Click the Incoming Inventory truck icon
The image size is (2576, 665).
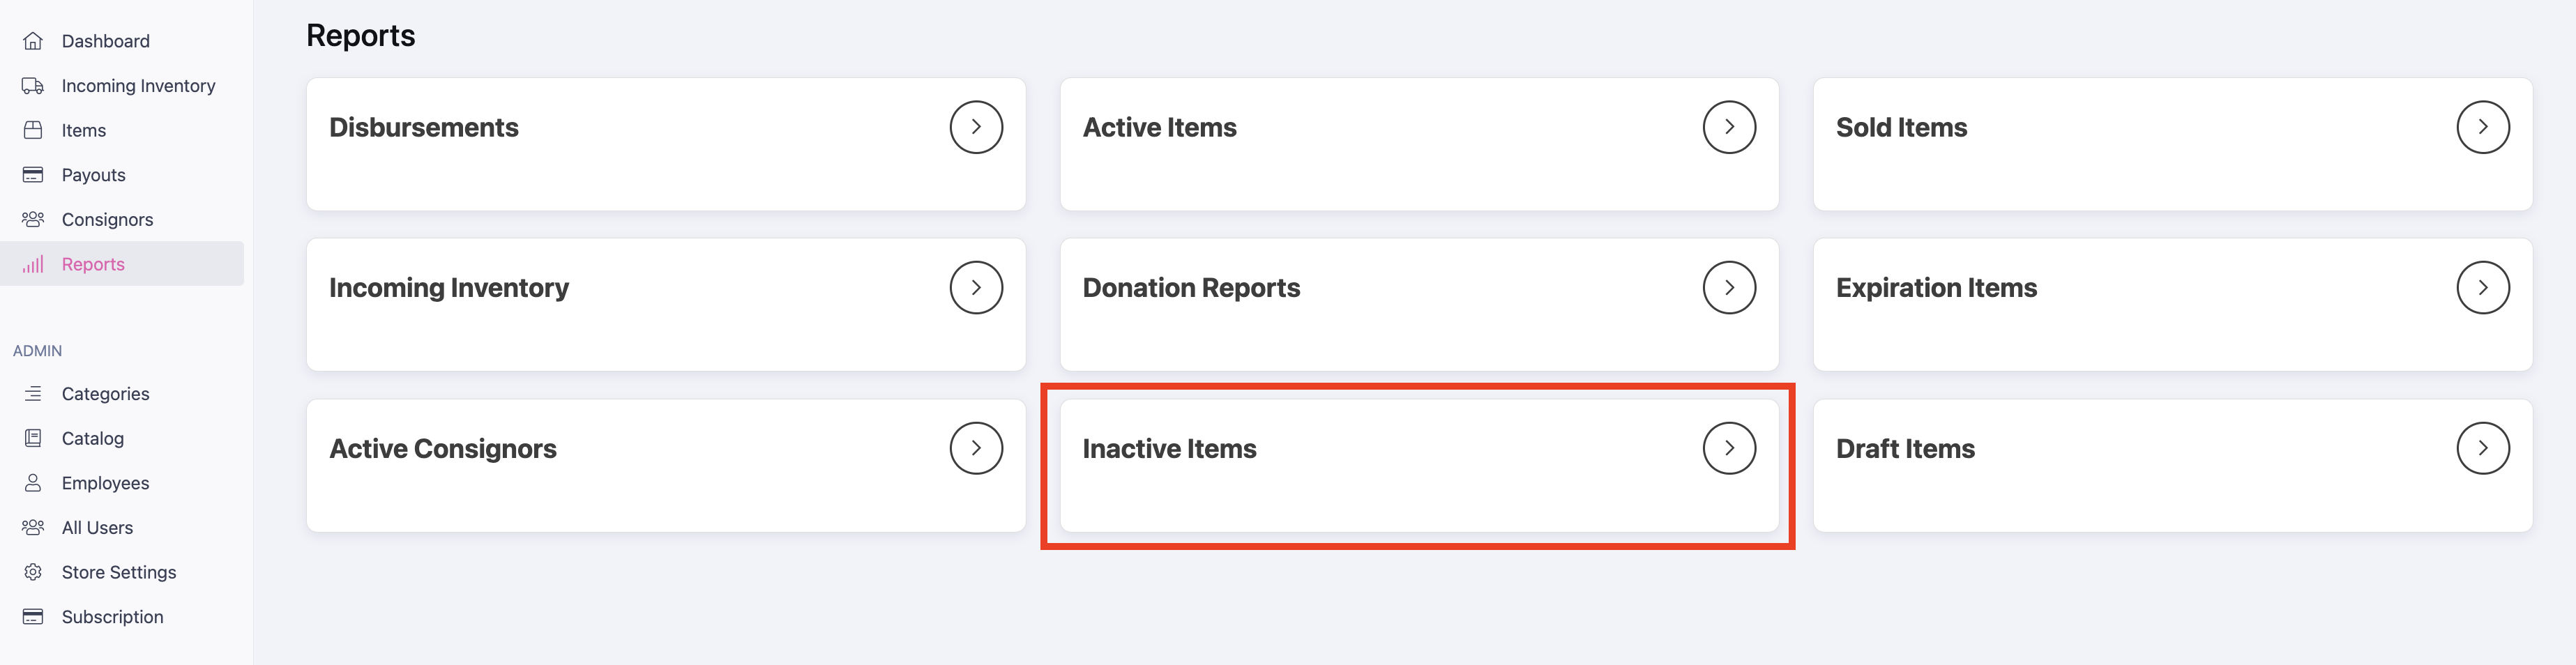coord(33,86)
